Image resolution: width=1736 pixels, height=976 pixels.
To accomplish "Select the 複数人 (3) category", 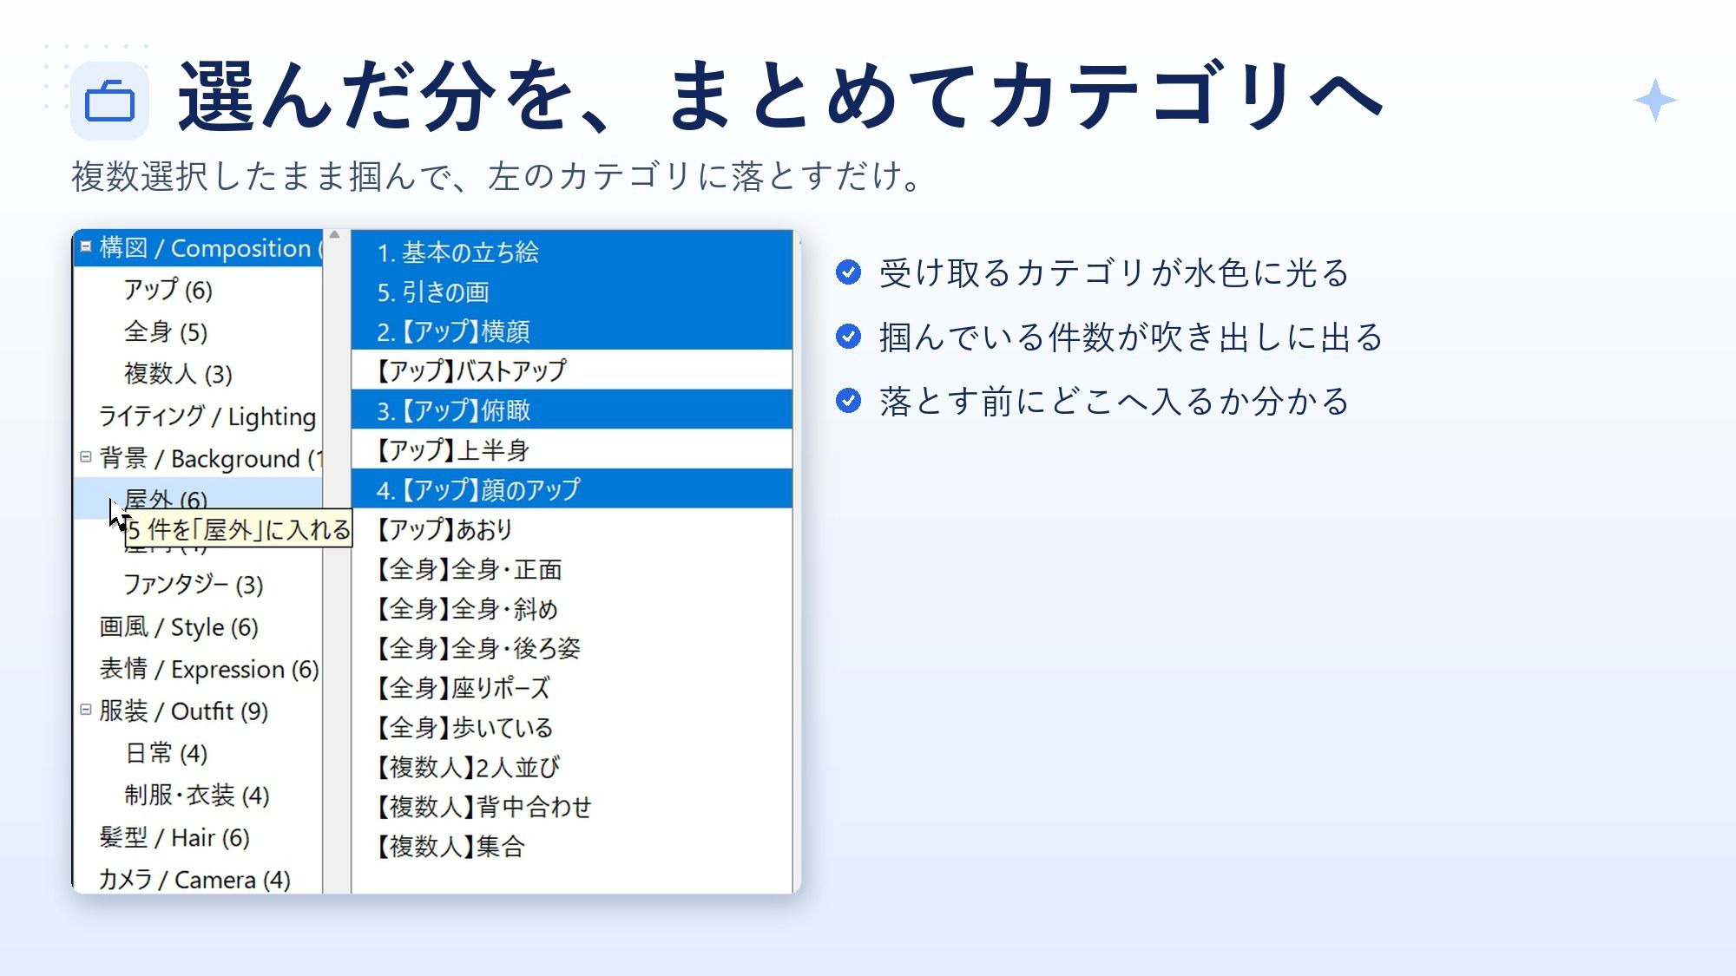I will click(x=178, y=374).
